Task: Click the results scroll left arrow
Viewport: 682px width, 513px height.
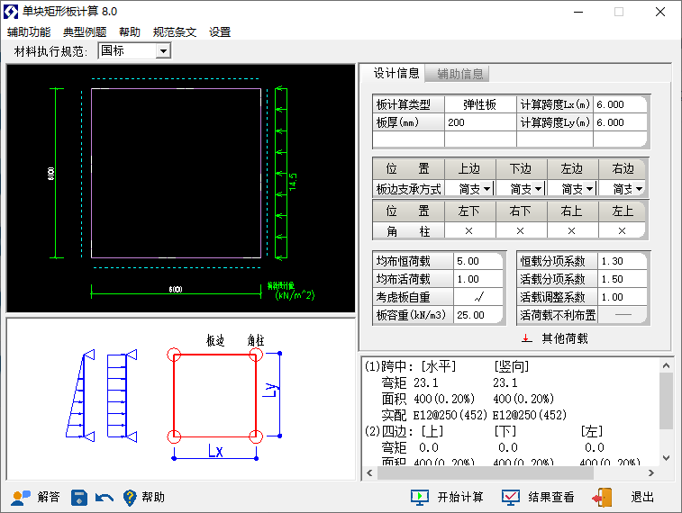Action: pos(369,473)
